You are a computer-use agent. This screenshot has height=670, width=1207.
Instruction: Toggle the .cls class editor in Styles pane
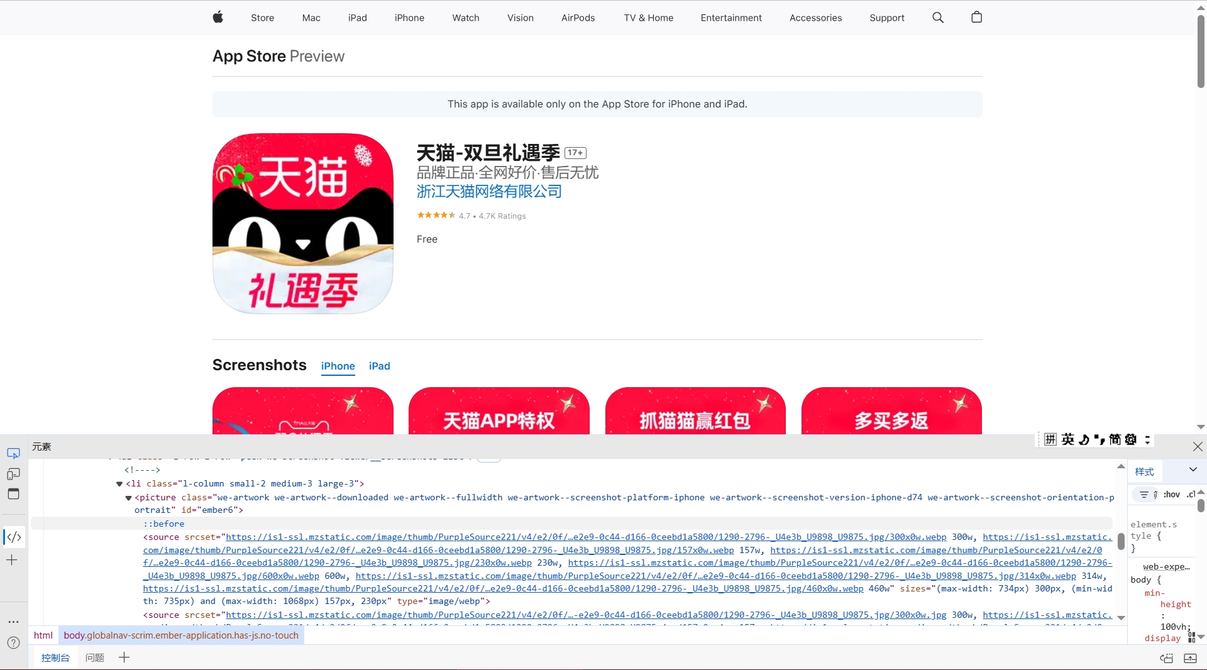[1191, 495]
